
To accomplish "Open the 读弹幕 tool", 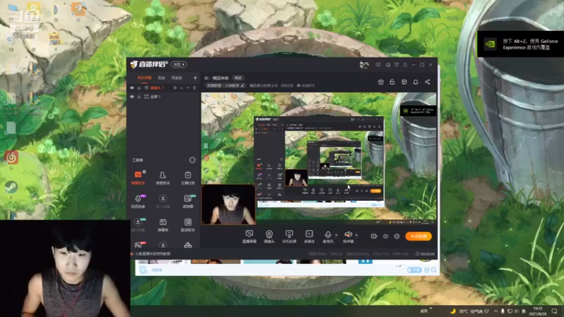I will pos(188,201).
